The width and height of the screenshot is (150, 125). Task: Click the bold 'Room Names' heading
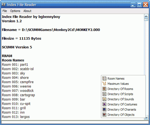point(13,60)
